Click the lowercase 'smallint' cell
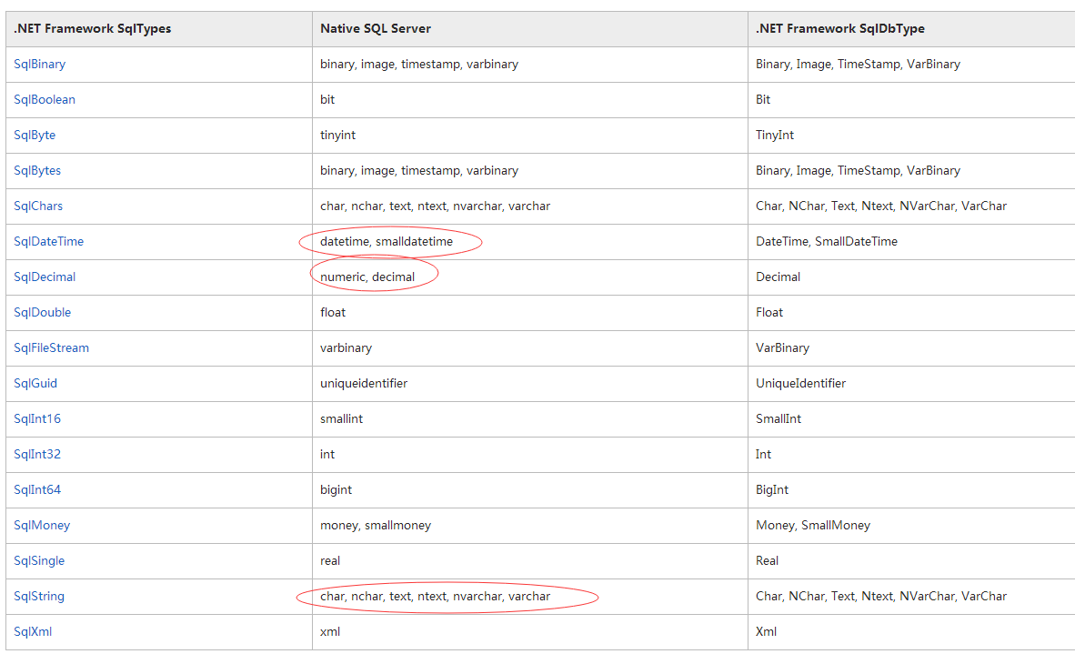This screenshot has height=664, width=1075. pyautogui.click(x=341, y=419)
